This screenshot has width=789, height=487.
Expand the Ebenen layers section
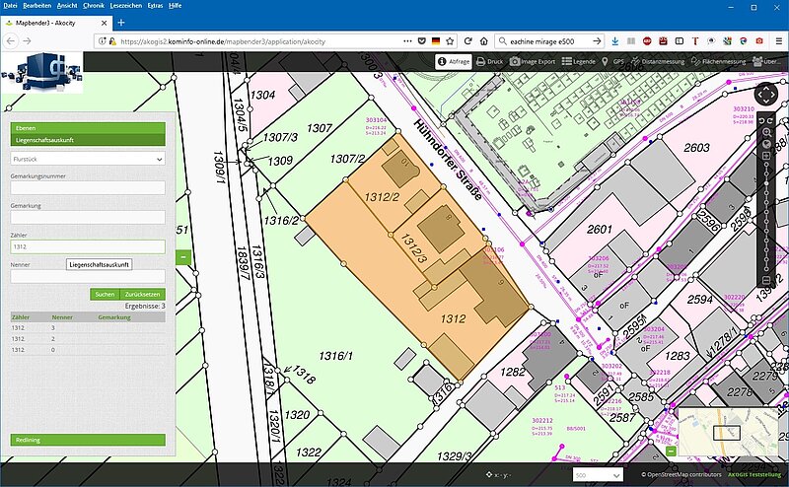point(88,128)
